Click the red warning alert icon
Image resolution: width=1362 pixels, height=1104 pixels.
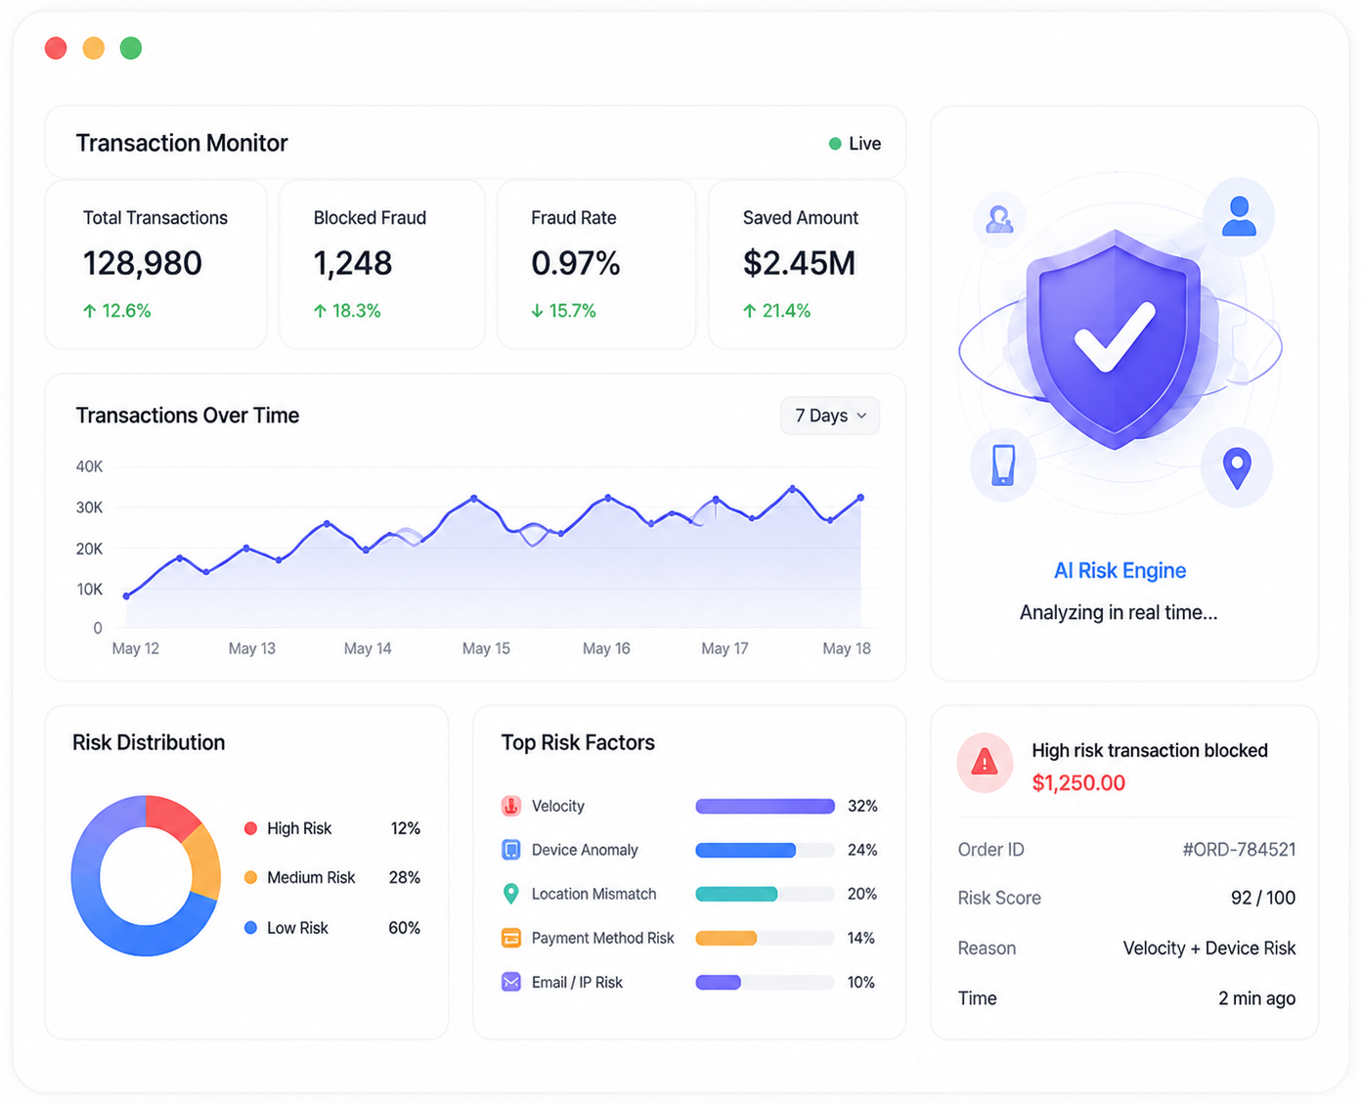(985, 762)
